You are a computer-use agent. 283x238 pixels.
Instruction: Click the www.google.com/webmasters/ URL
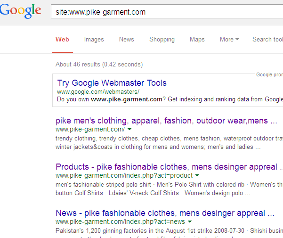98,92
